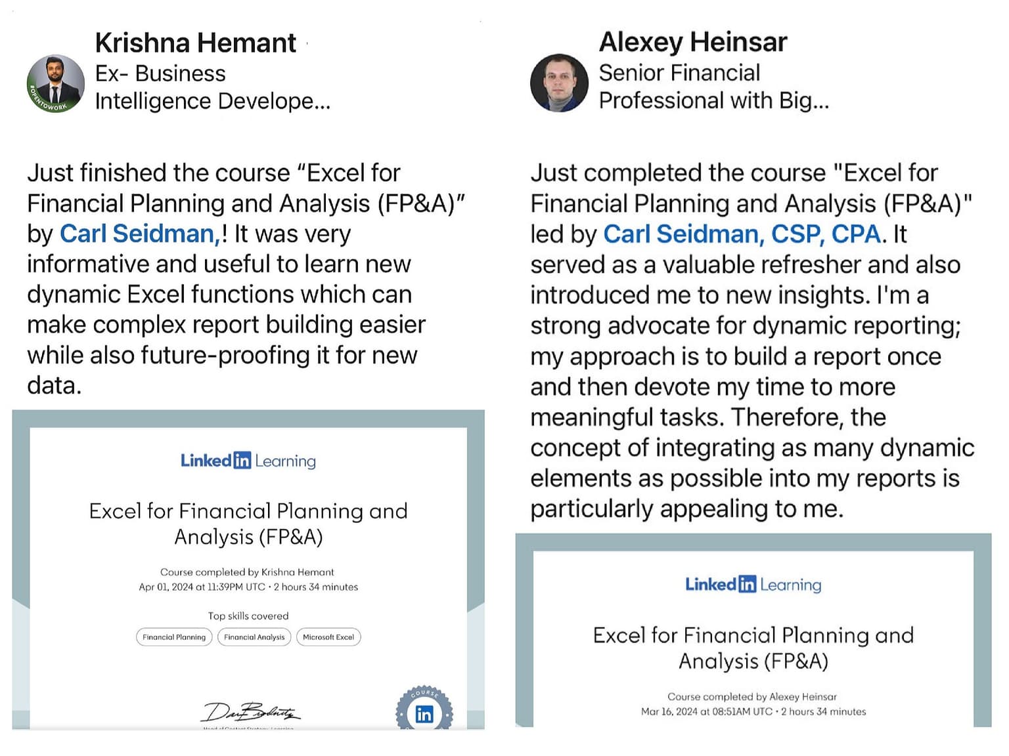Click the course title on Alexey's certificate

pos(753,648)
